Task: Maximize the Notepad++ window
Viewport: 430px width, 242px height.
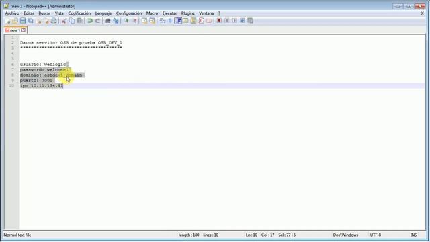Action: pyautogui.click(x=408, y=6)
